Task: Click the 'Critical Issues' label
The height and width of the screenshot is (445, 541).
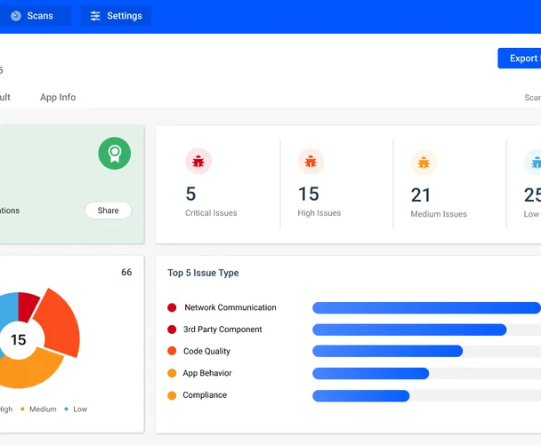Action: click(x=211, y=213)
